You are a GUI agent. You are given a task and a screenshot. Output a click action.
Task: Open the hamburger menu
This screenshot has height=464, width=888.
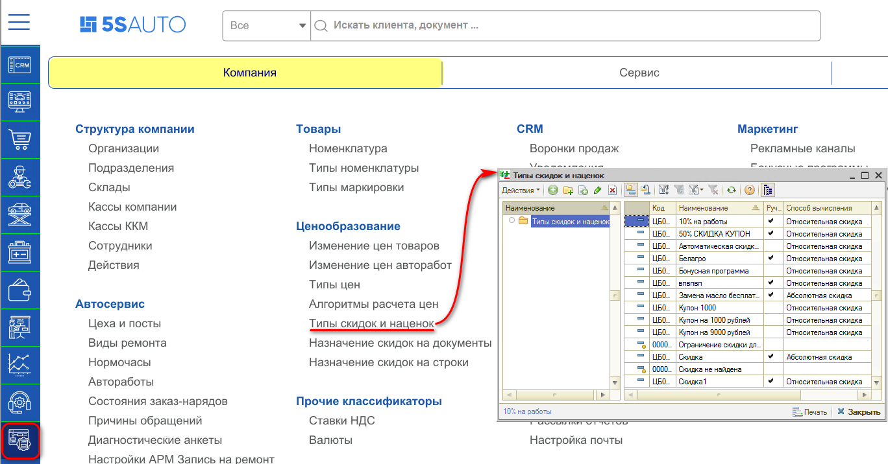19,21
